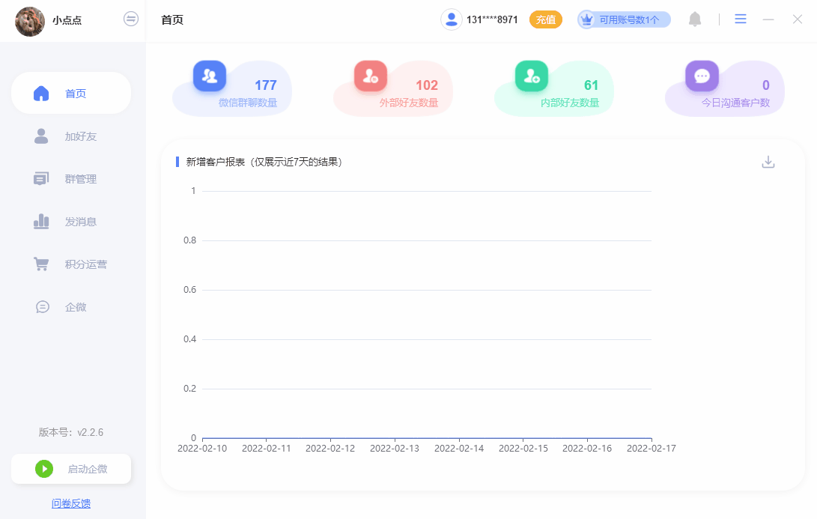Click the account number 131****8971
Screen dimensions: 817x519
tap(492, 19)
